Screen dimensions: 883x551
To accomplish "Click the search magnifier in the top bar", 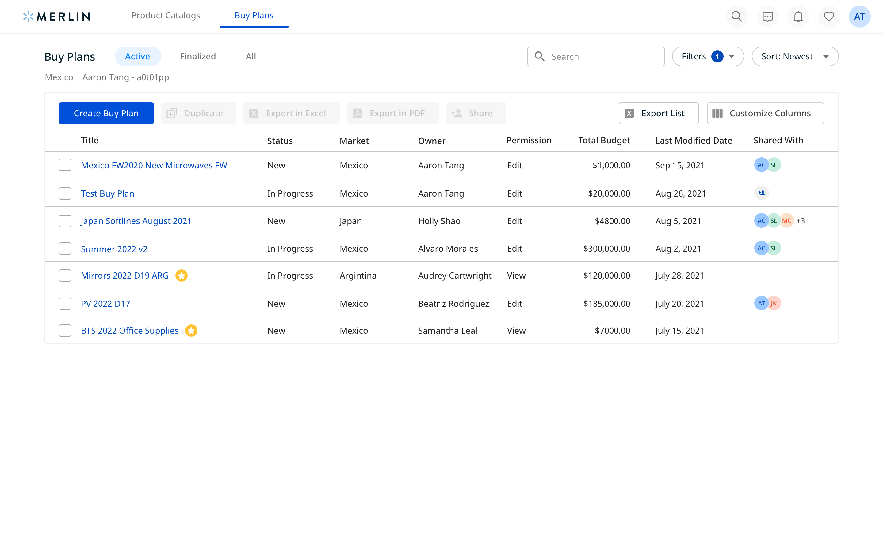I will (x=737, y=17).
